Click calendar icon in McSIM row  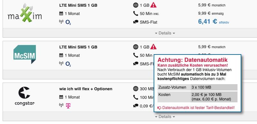pyautogui.click(x=61, y=55)
